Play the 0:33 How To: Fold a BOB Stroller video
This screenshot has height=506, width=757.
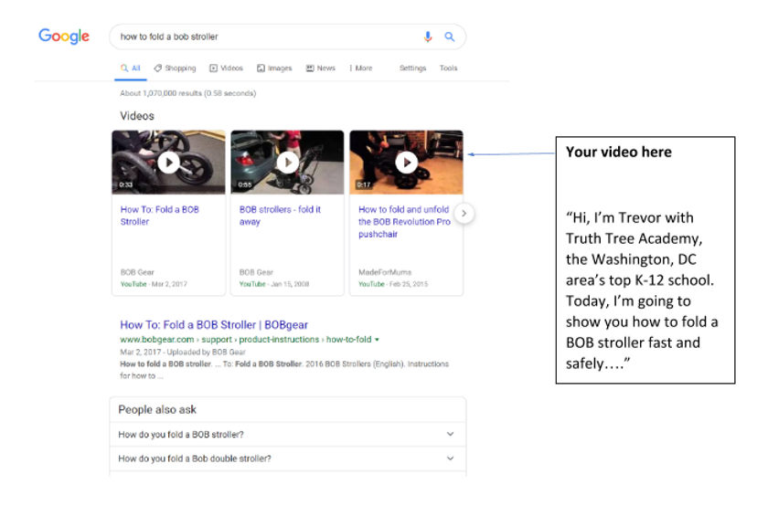168,163
